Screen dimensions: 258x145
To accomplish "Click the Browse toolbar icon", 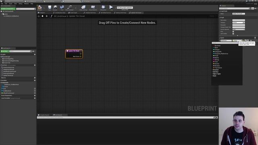I will click(x=55, y=7).
